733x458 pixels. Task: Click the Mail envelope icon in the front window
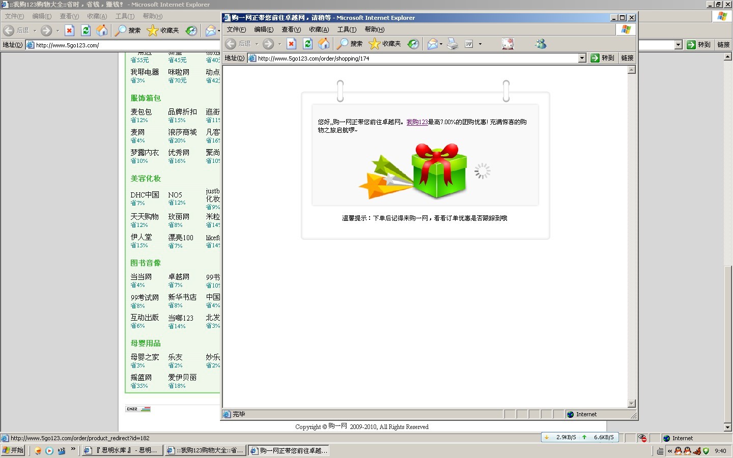click(x=432, y=44)
